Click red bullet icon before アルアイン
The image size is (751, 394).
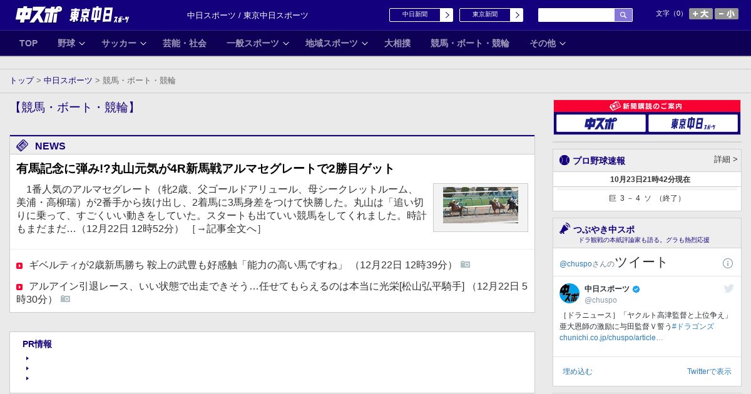[x=19, y=287]
